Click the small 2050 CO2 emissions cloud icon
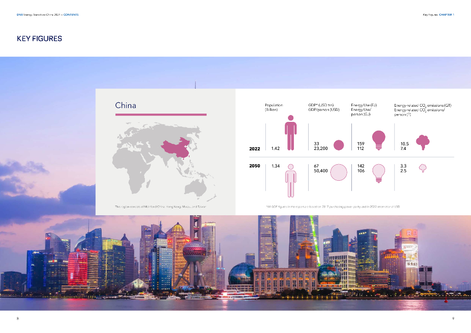The image size is (471, 333). click(x=423, y=168)
